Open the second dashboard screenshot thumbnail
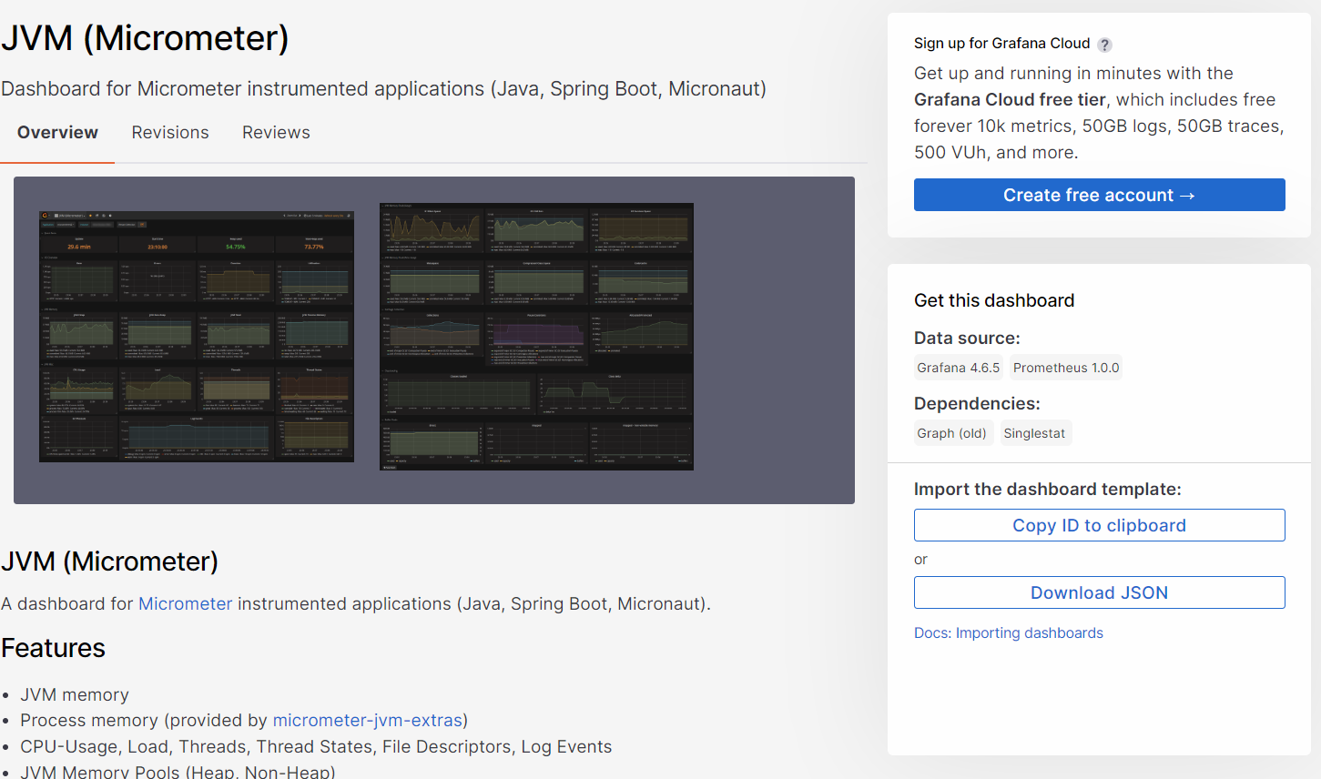This screenshot has height=779, width=1321. coord(536,337)
